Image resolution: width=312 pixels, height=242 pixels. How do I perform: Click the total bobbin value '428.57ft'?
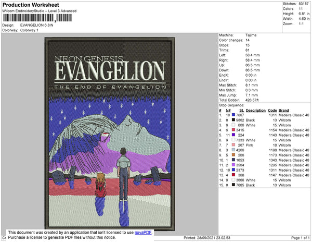click(x=252, y=100)
